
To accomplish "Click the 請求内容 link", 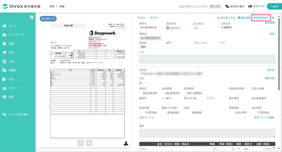I will pos(270,78).
